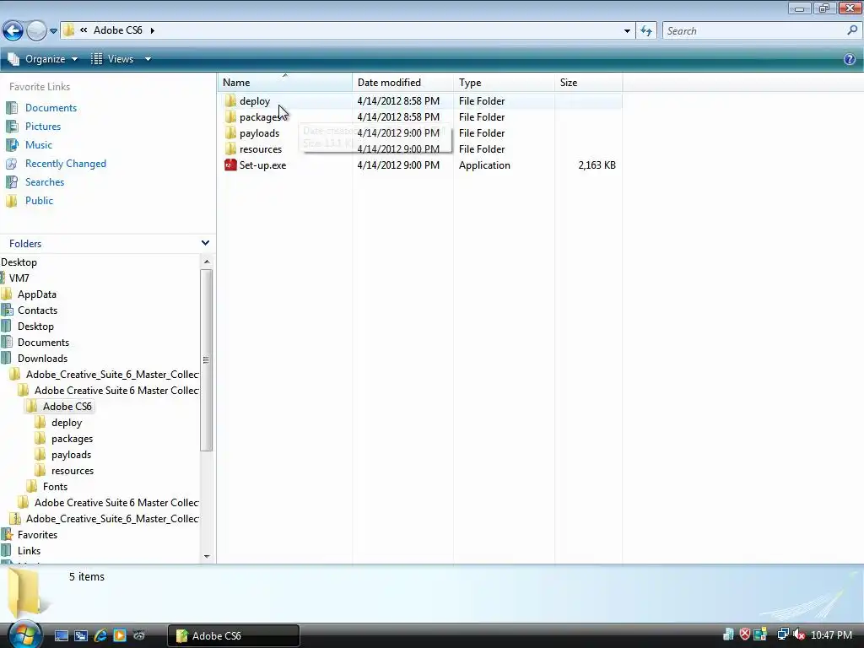Open the address bar history dropdown
Screen dimensions: 864x648
[x=627, y=31]
